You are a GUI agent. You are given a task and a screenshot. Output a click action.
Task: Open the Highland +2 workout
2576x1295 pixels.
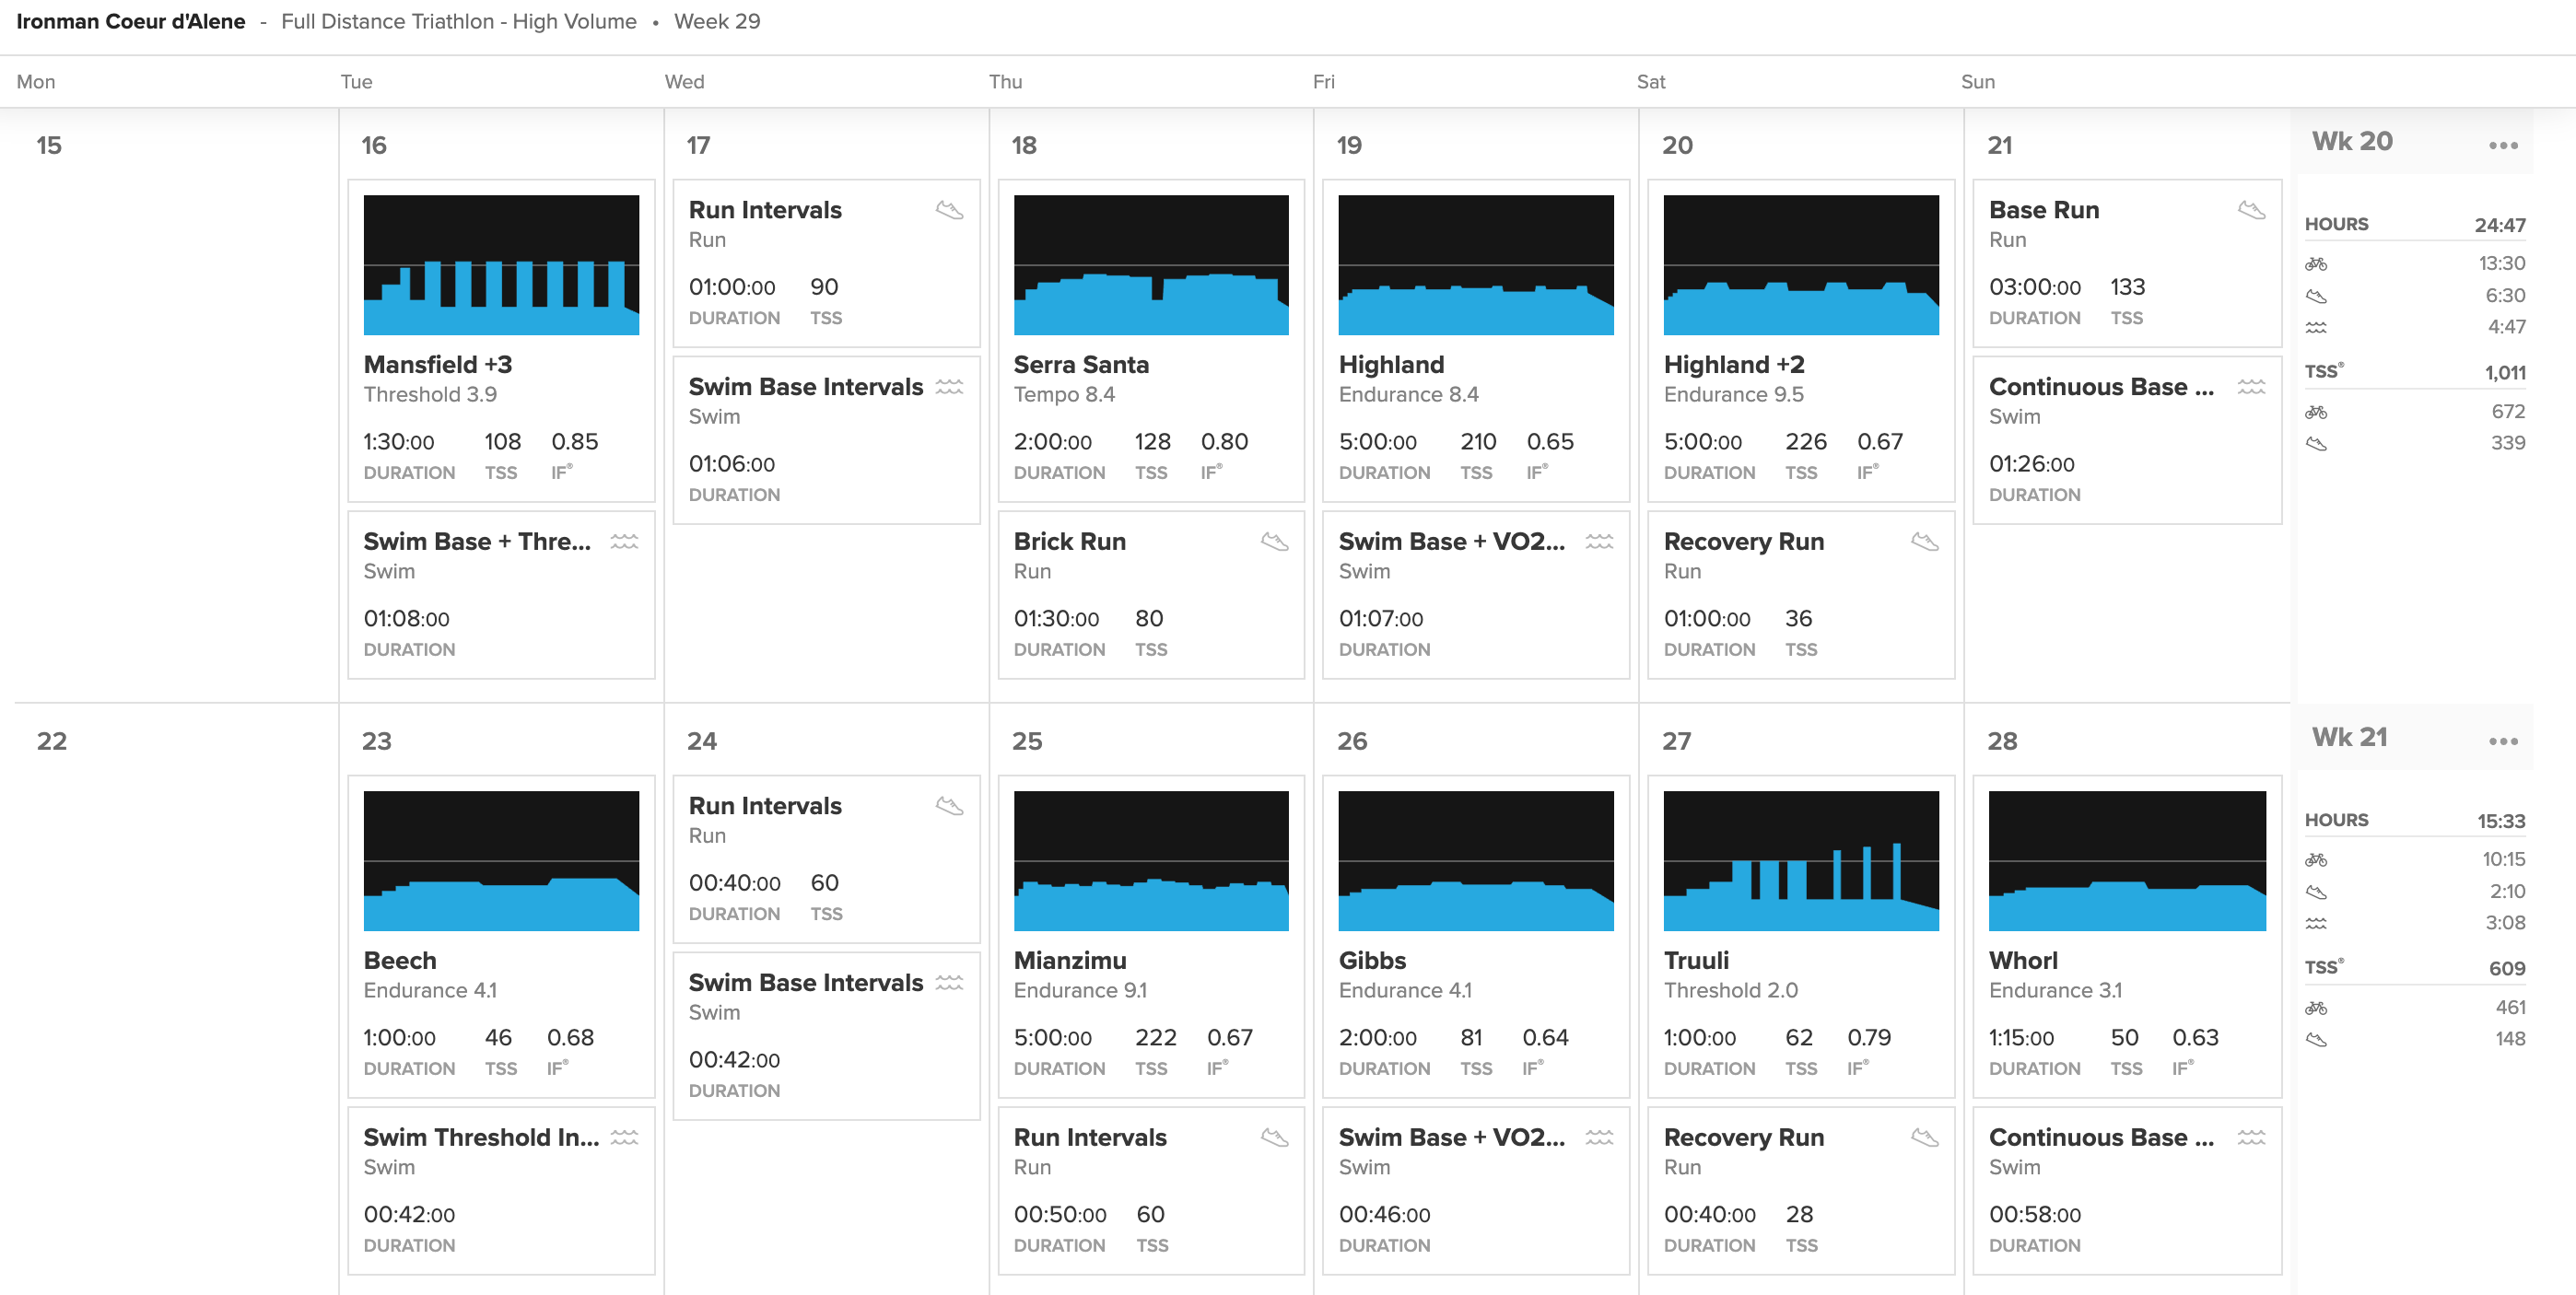click(x=1733, y=365)
